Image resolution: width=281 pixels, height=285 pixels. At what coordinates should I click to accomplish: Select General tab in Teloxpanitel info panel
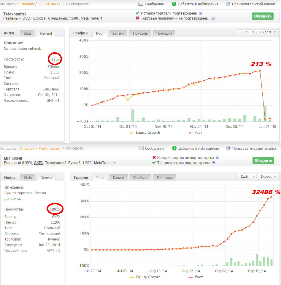click(46, 33)
